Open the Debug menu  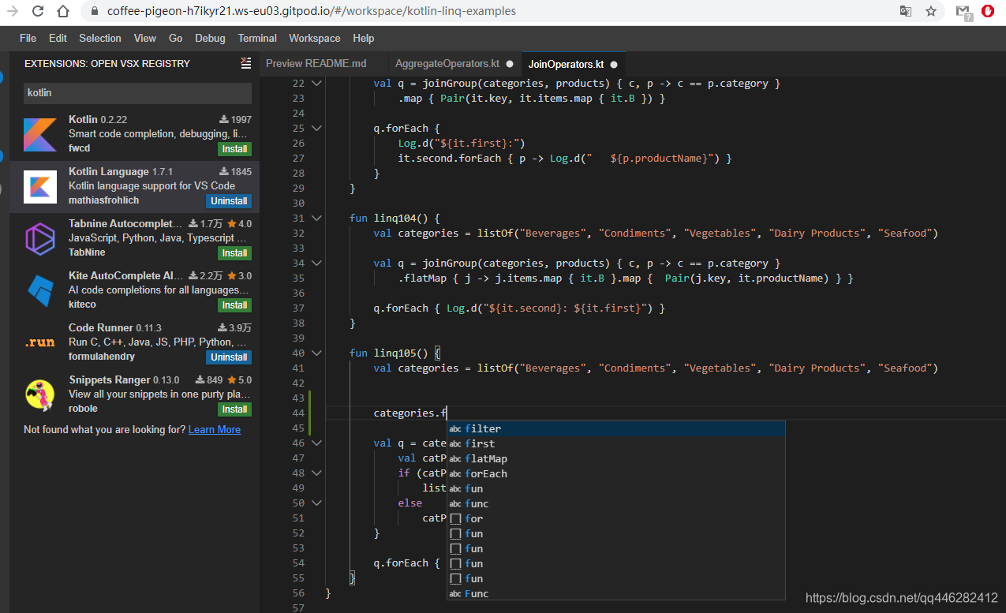click(x=210, y=38)
